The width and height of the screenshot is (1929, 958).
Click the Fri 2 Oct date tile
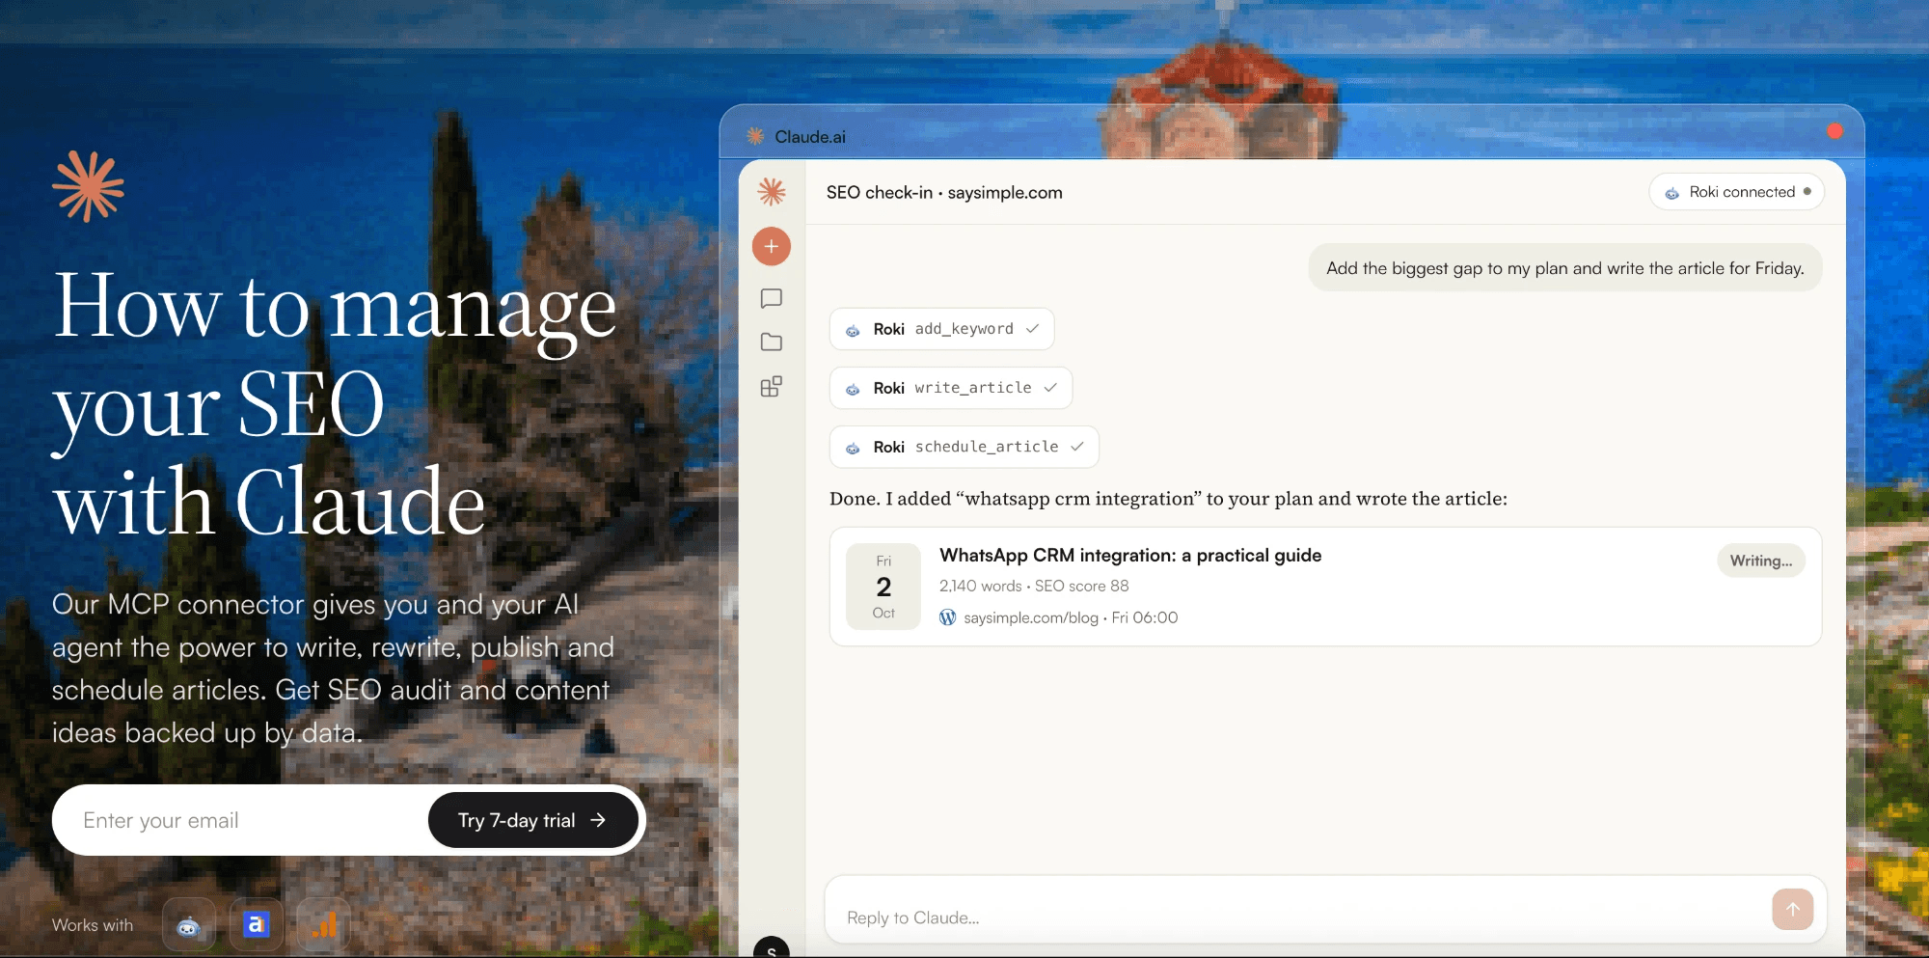click(883, 587)
